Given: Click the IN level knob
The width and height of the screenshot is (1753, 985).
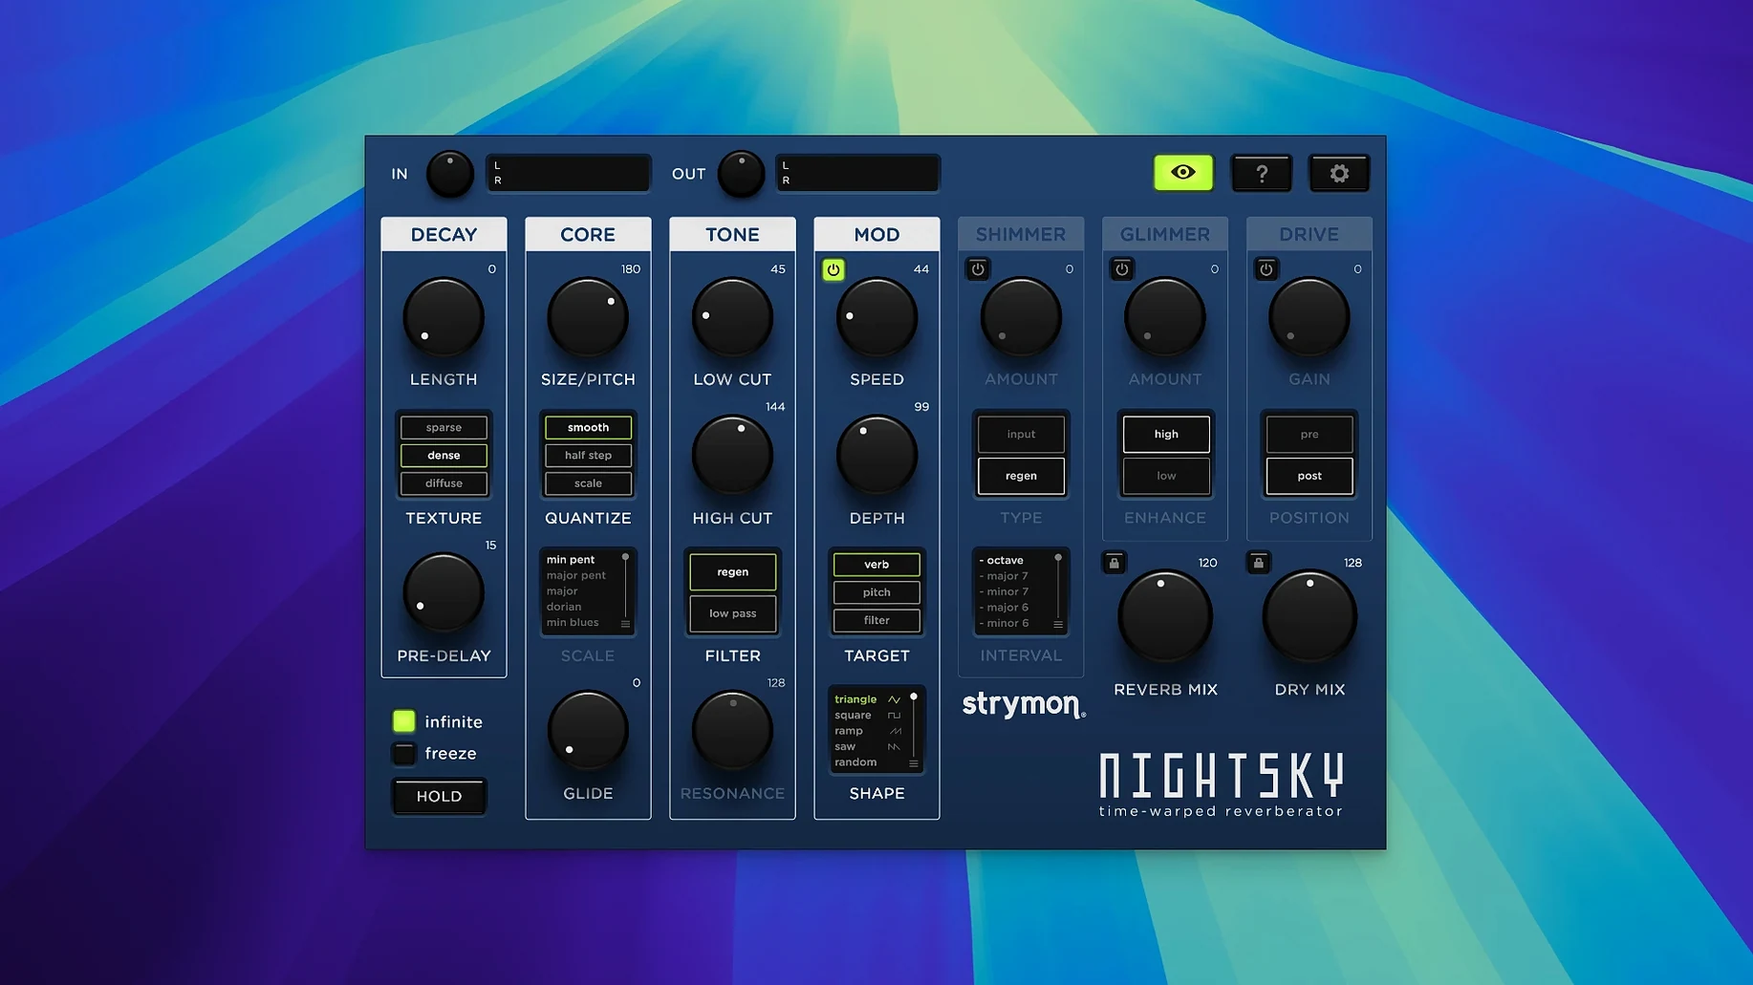Looking at the screenshot, I should coord(449,174).
